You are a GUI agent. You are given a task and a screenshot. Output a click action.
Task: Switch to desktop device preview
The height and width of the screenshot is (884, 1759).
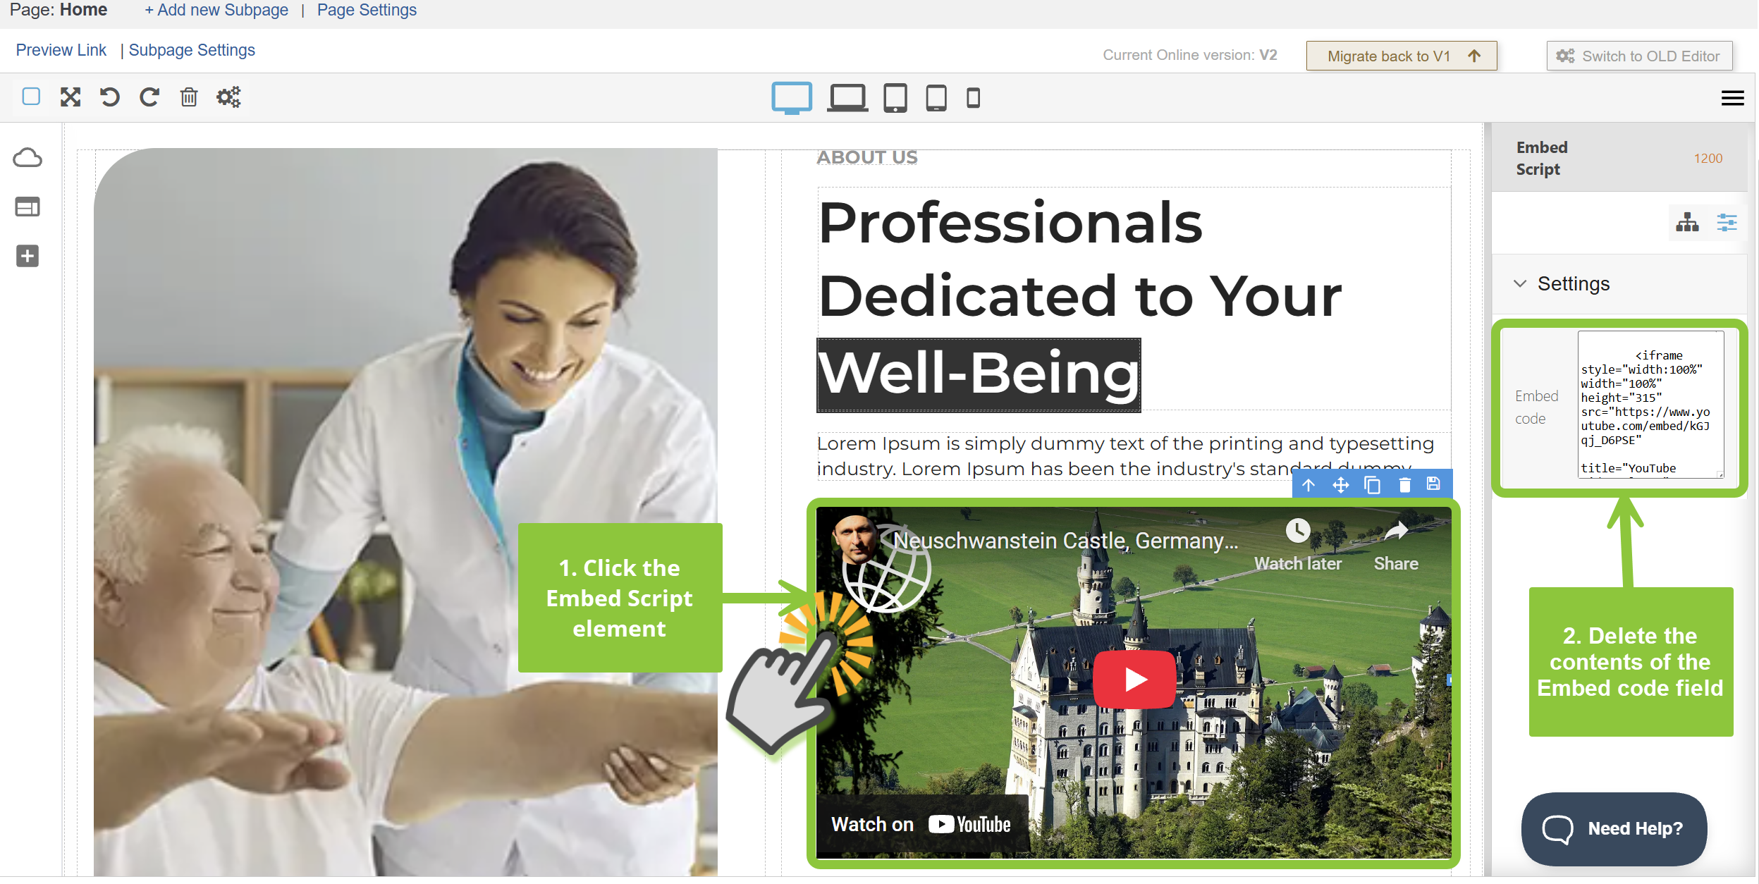(x=792, y=98)
